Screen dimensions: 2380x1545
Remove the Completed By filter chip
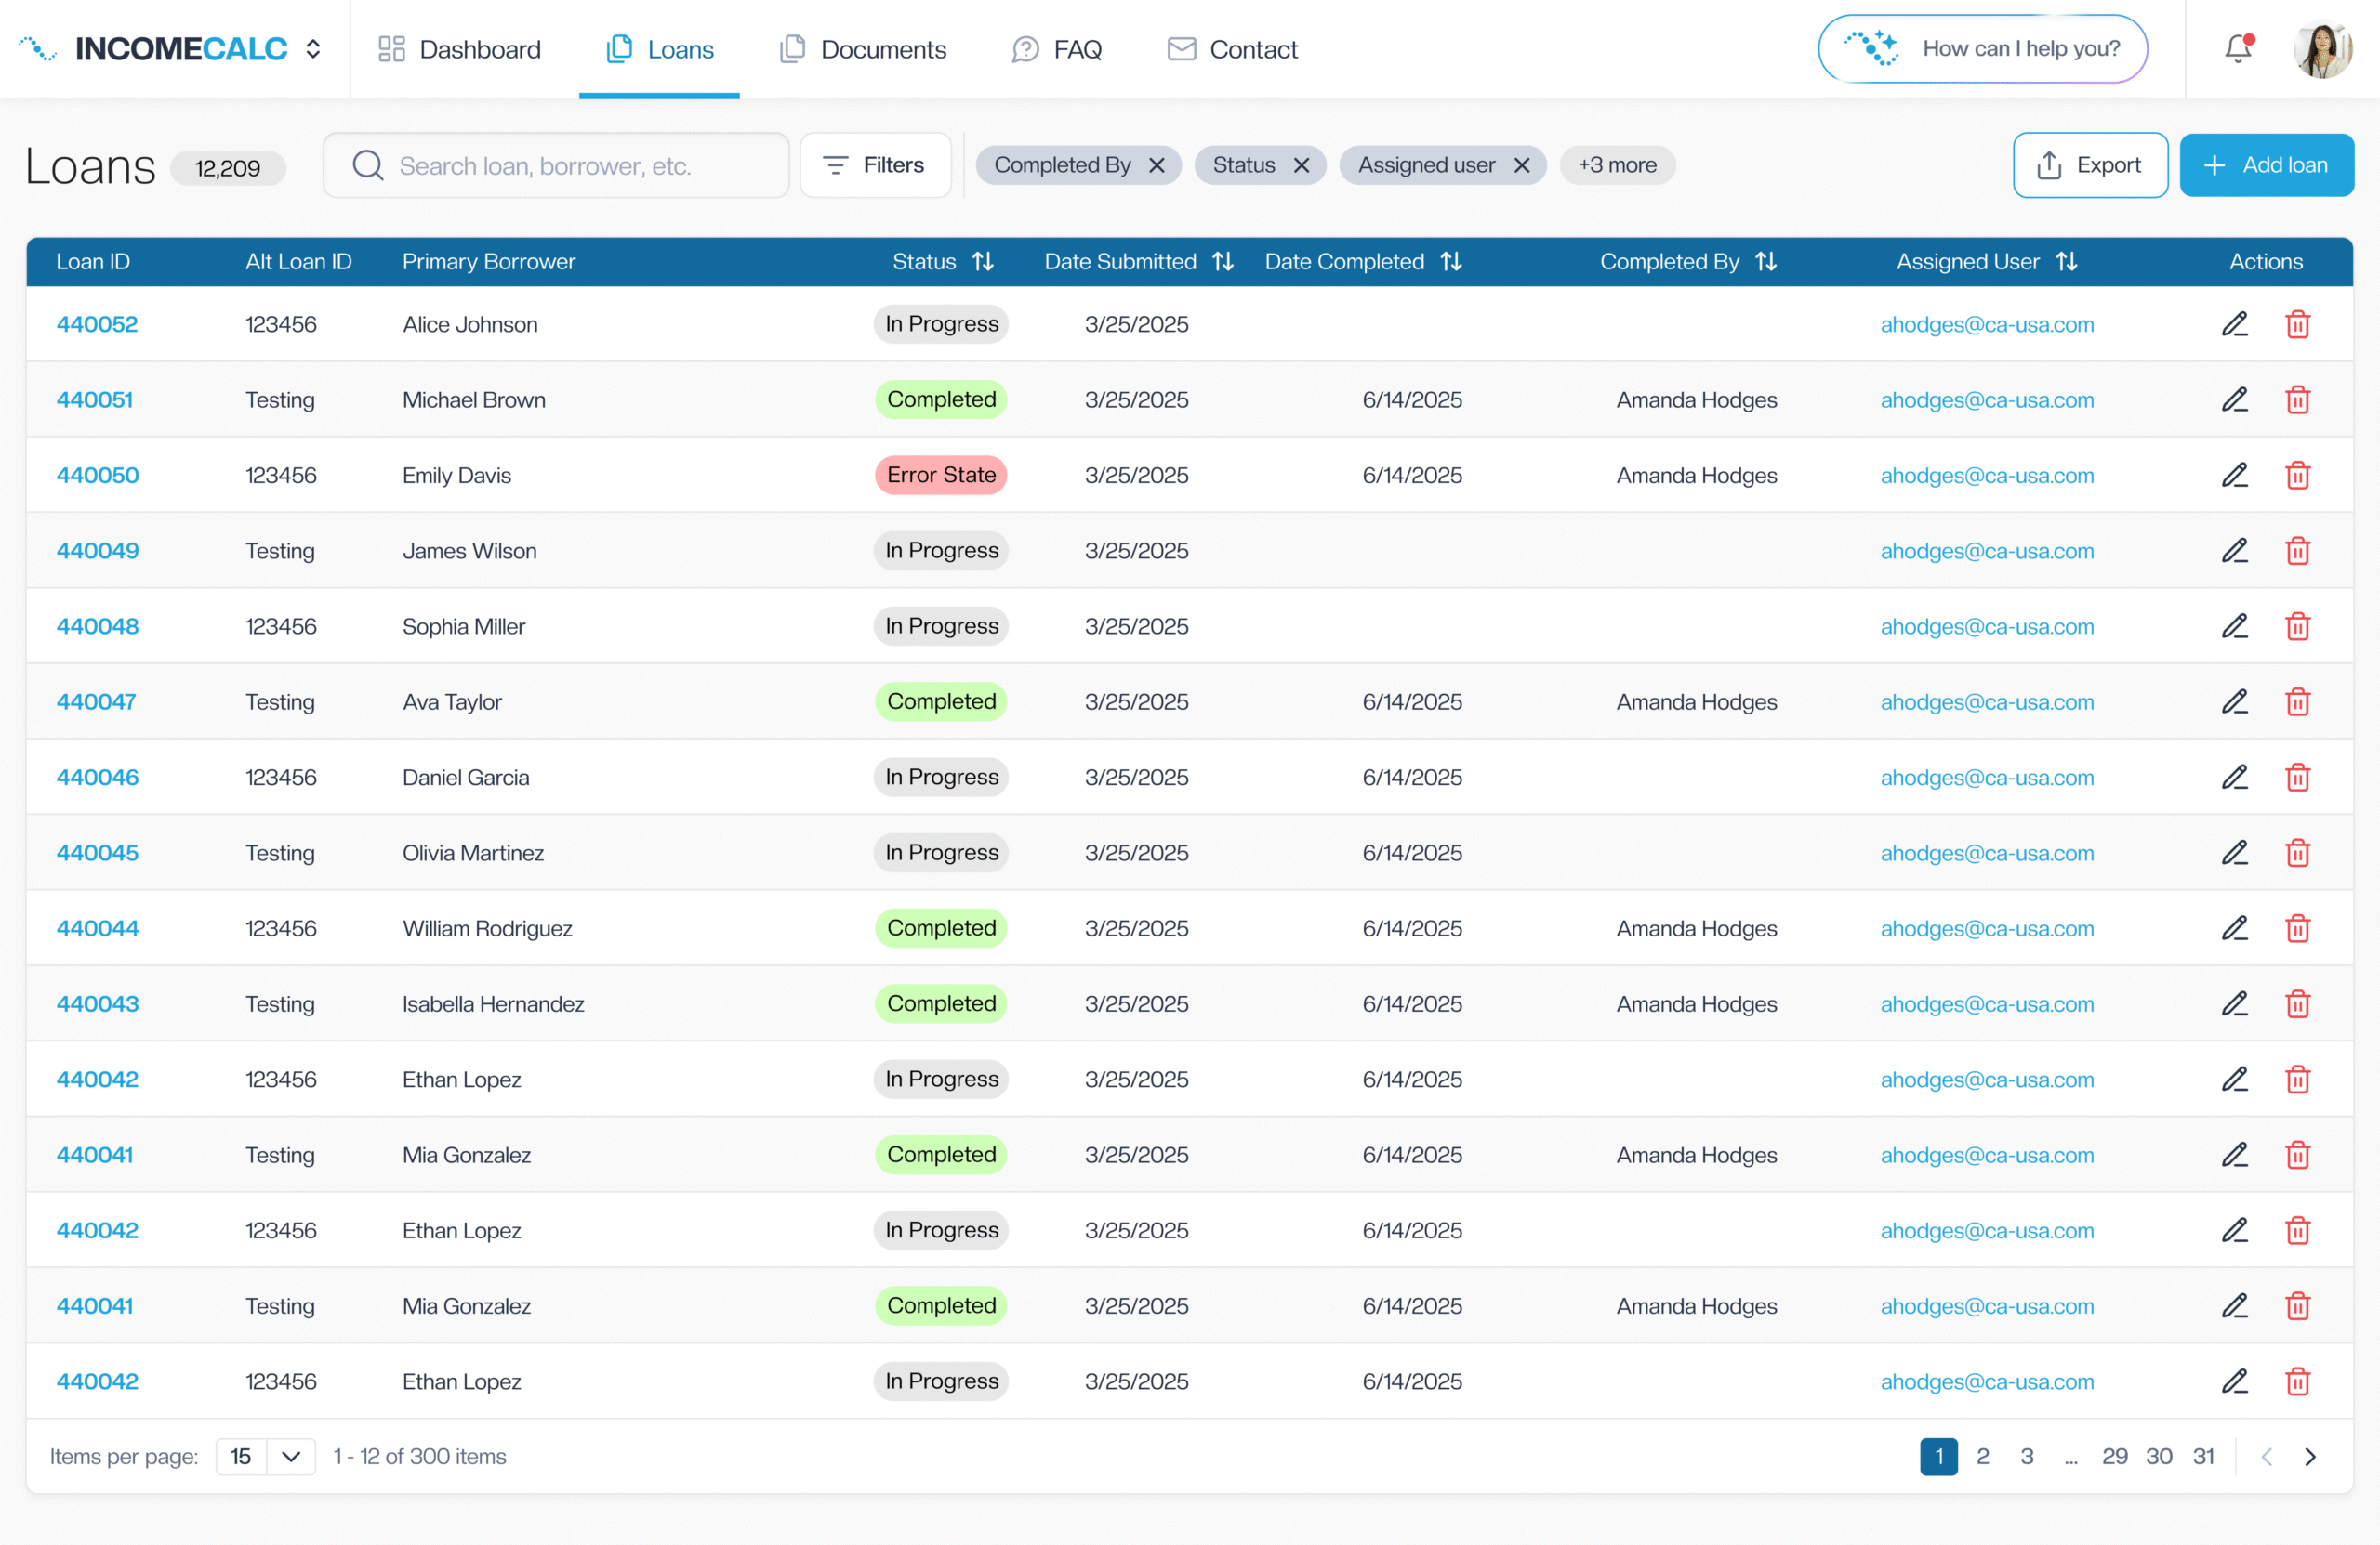[1157, 164]
